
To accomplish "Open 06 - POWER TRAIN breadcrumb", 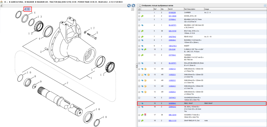I will [82, 2].
